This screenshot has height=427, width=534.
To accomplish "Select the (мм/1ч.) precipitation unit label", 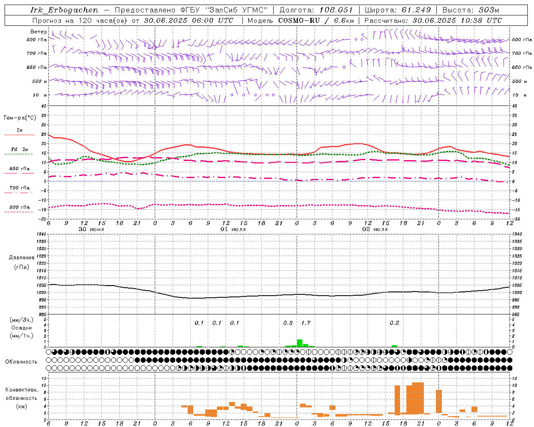I will (22, 336).
